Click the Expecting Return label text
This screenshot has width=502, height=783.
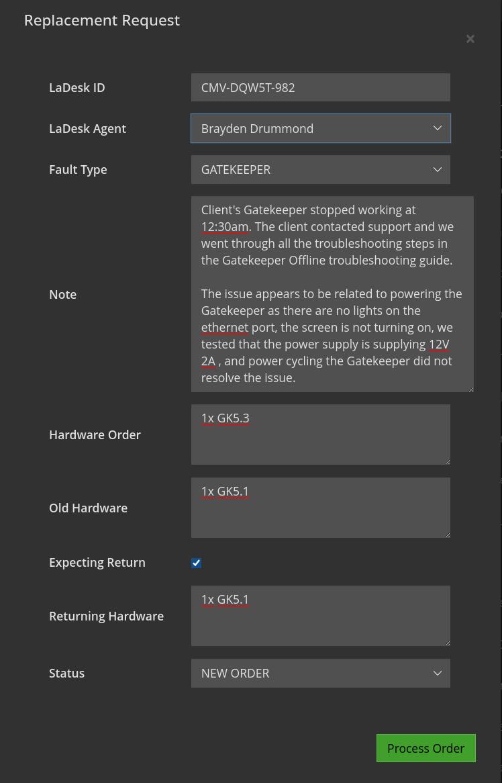click(97, 562)
